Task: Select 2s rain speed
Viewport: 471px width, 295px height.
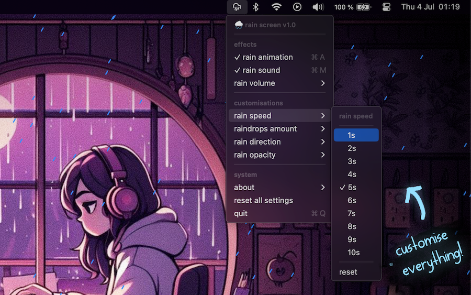Action: pos(356,148)
